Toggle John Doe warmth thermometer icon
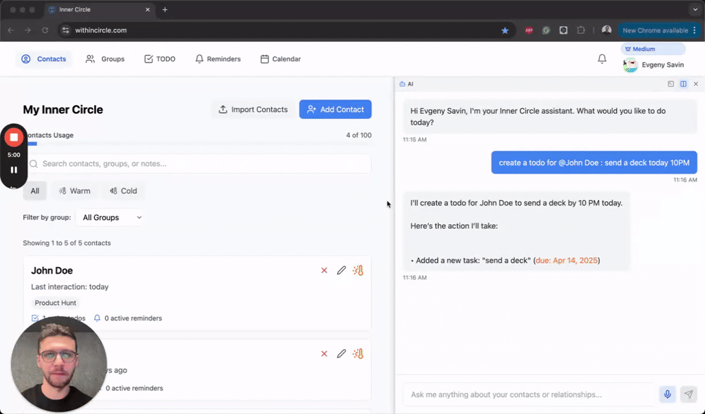This screenshot has height=414, width=705. [x=358, y=270]
